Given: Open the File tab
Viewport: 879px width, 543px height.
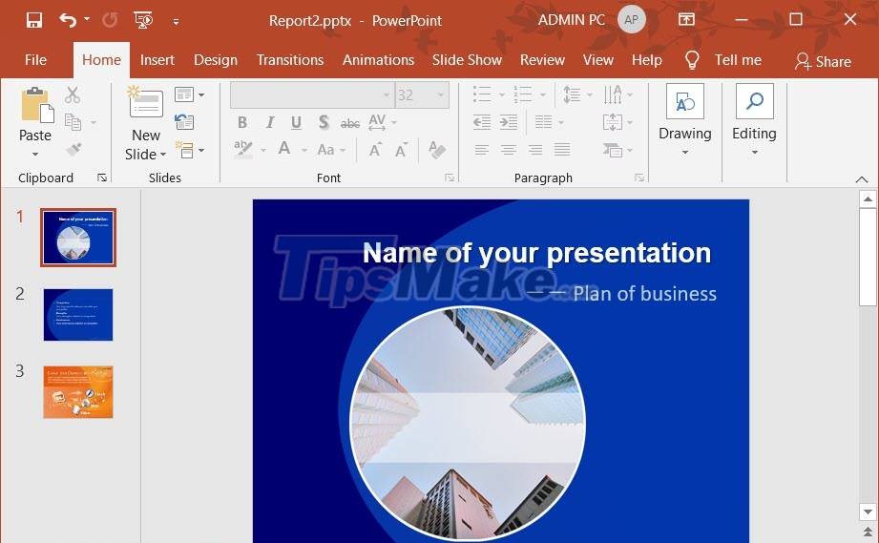Looking at the screenshot, I should pos(35,60).
